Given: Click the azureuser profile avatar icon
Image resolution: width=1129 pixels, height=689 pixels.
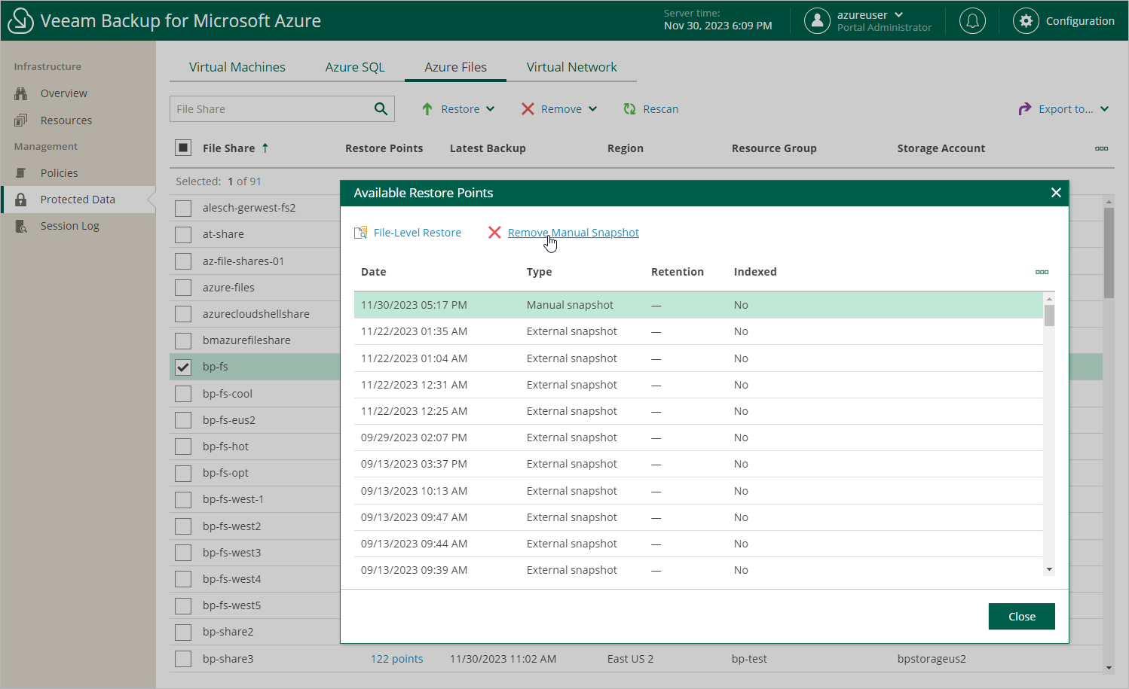Looking at the screenshot, I should (x=817, y=21).
